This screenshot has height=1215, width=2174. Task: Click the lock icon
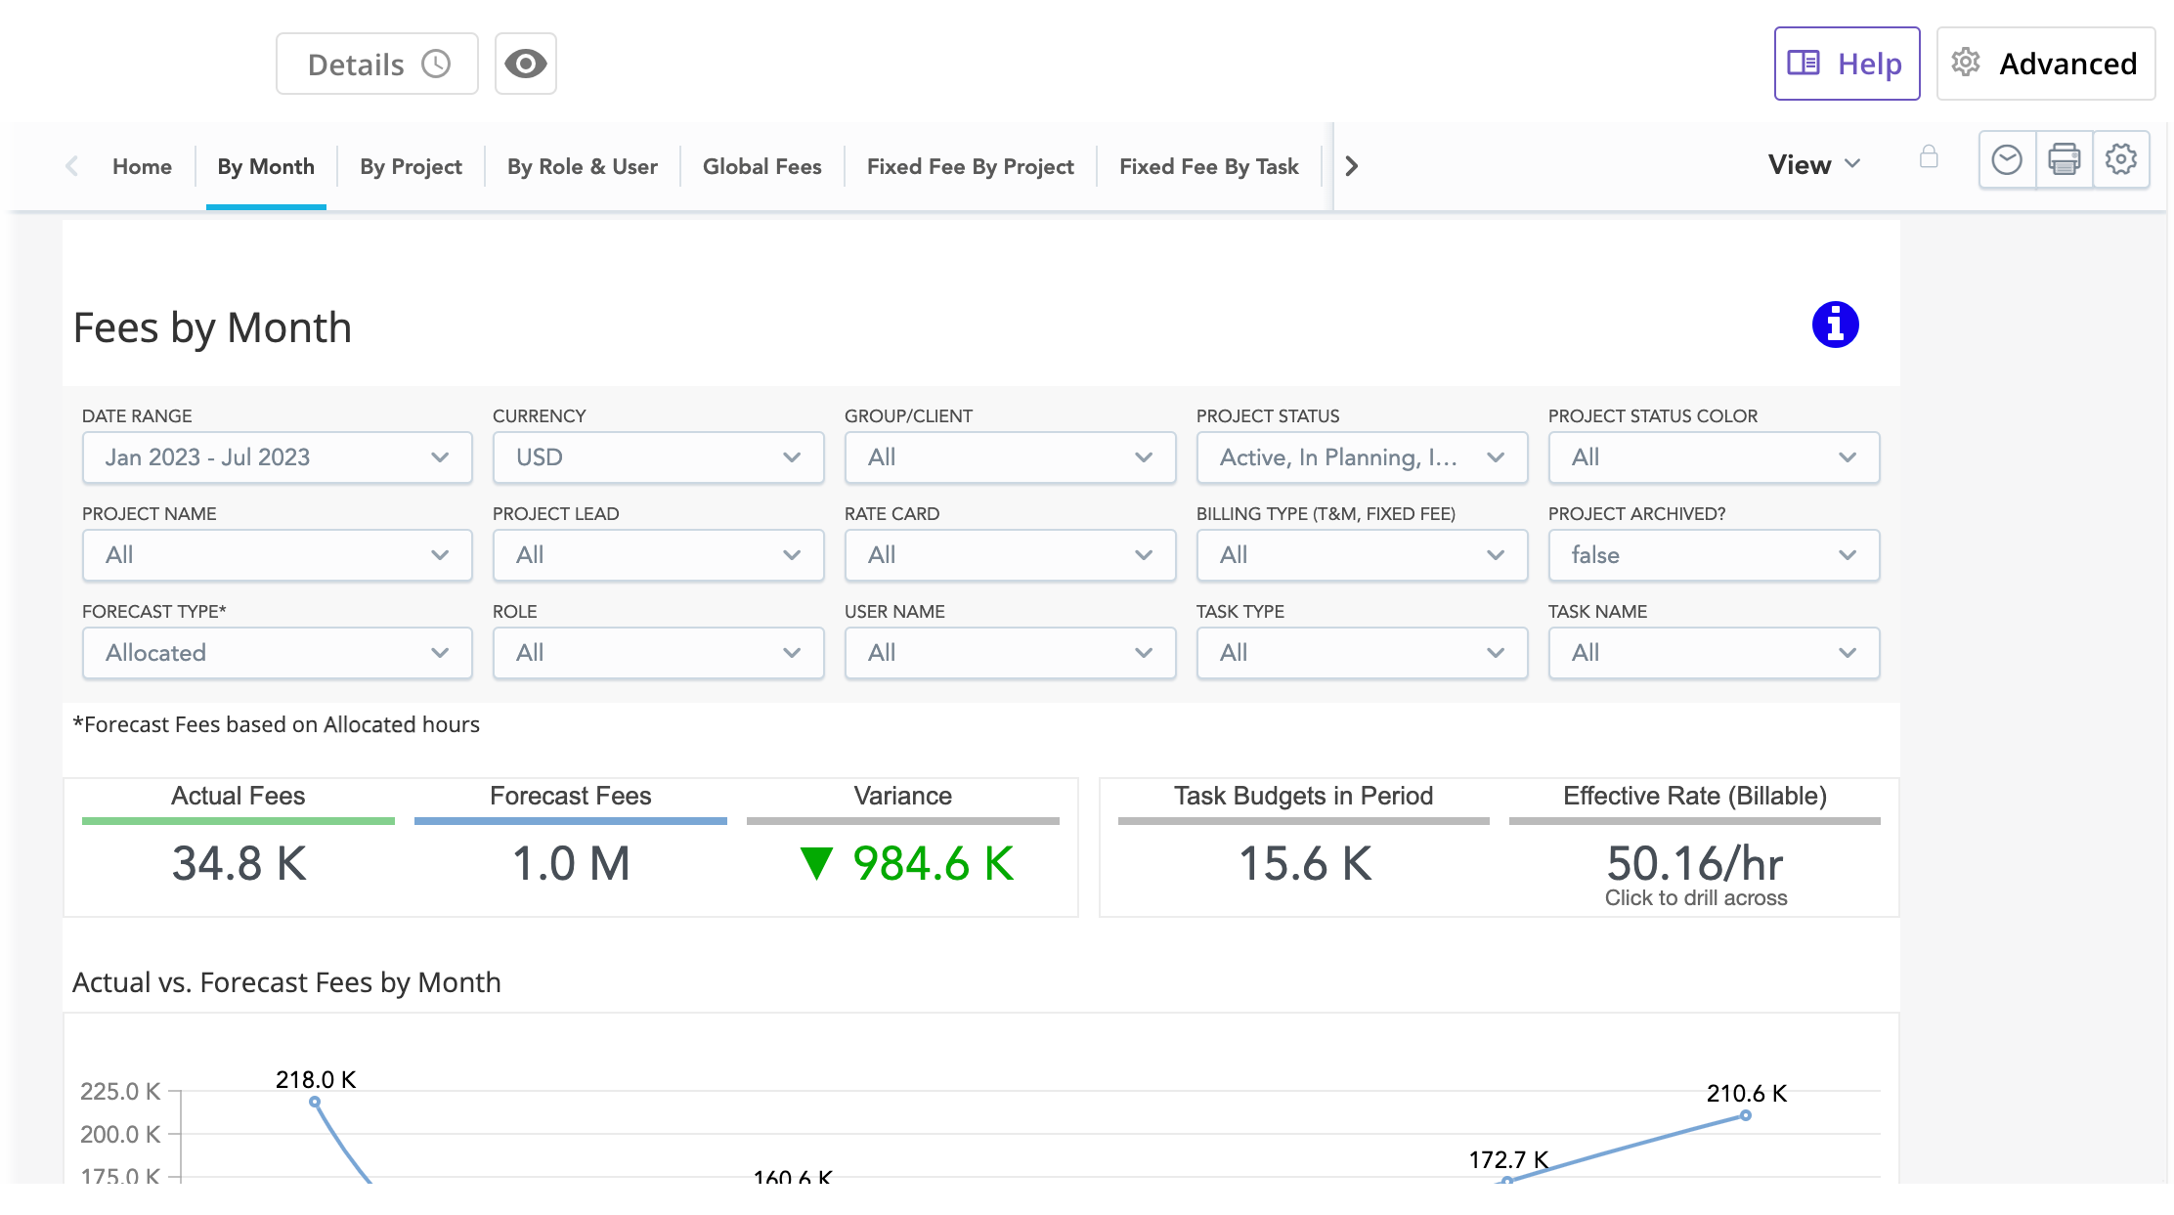click(x=1928, y=157)
